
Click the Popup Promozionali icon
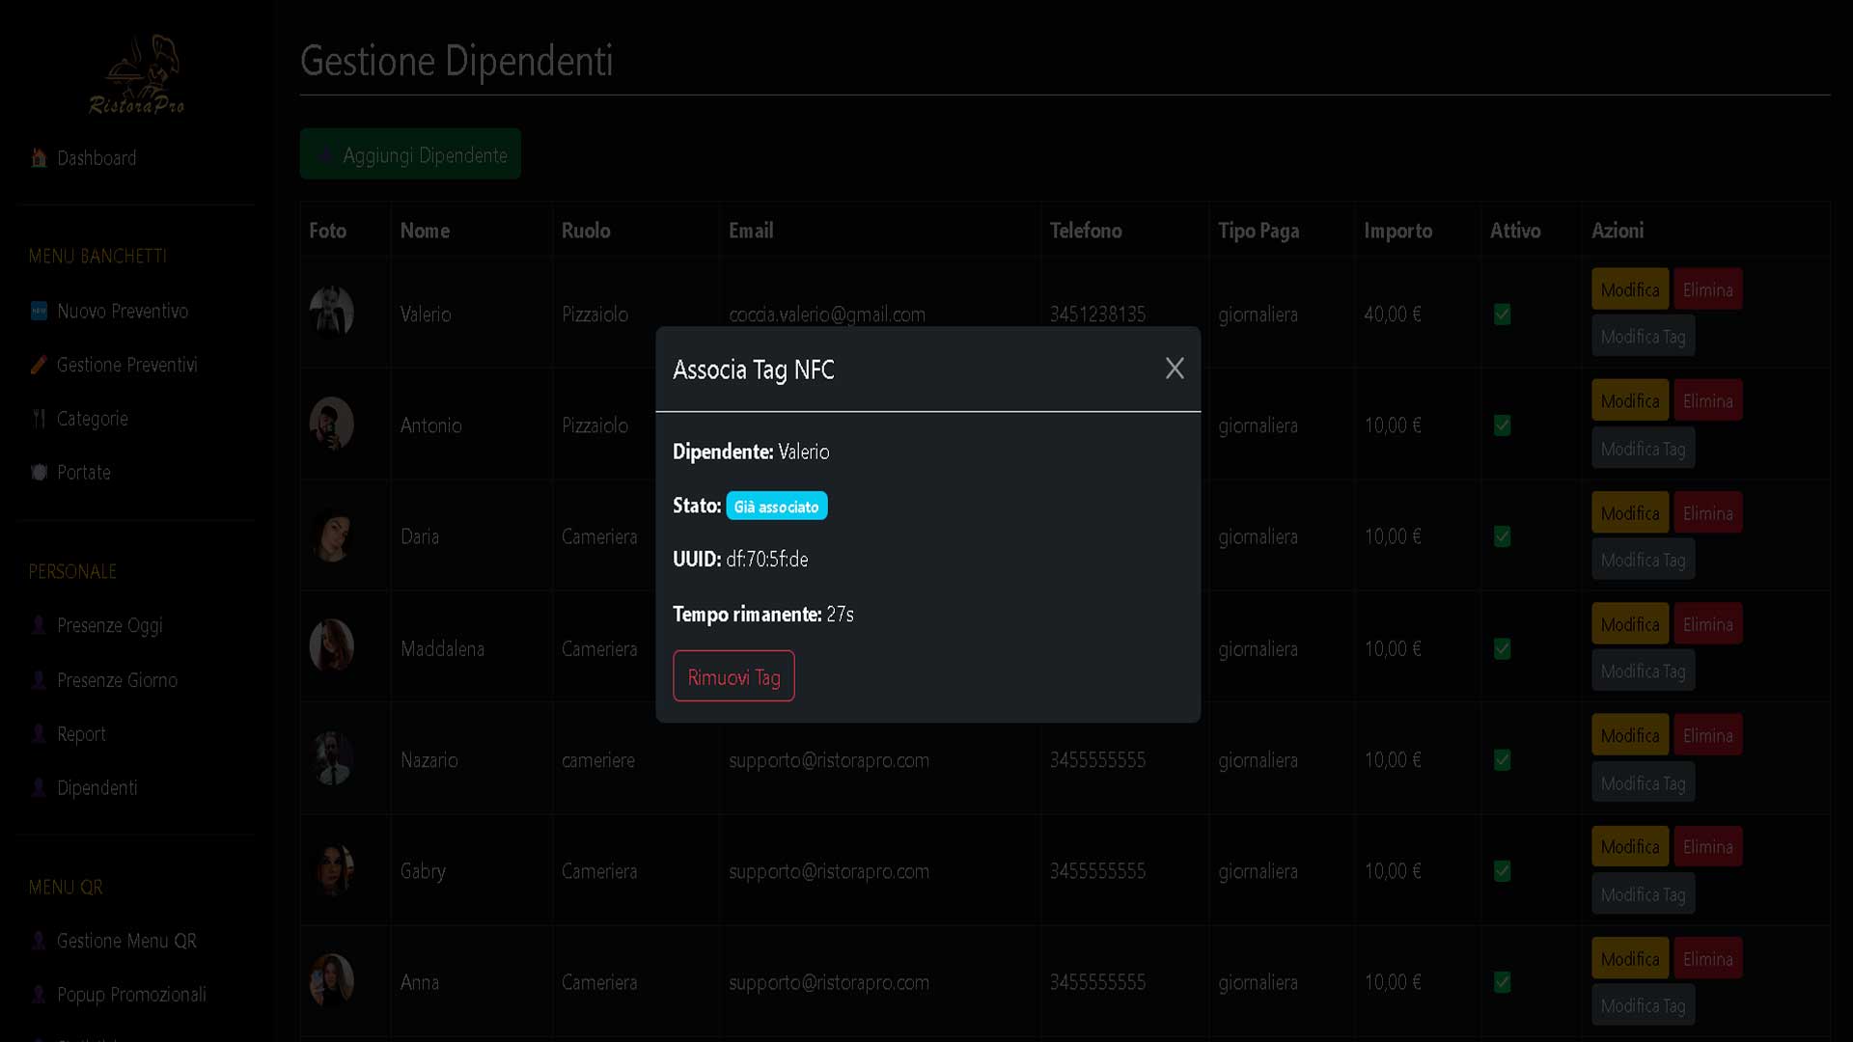tap(39, 996)
